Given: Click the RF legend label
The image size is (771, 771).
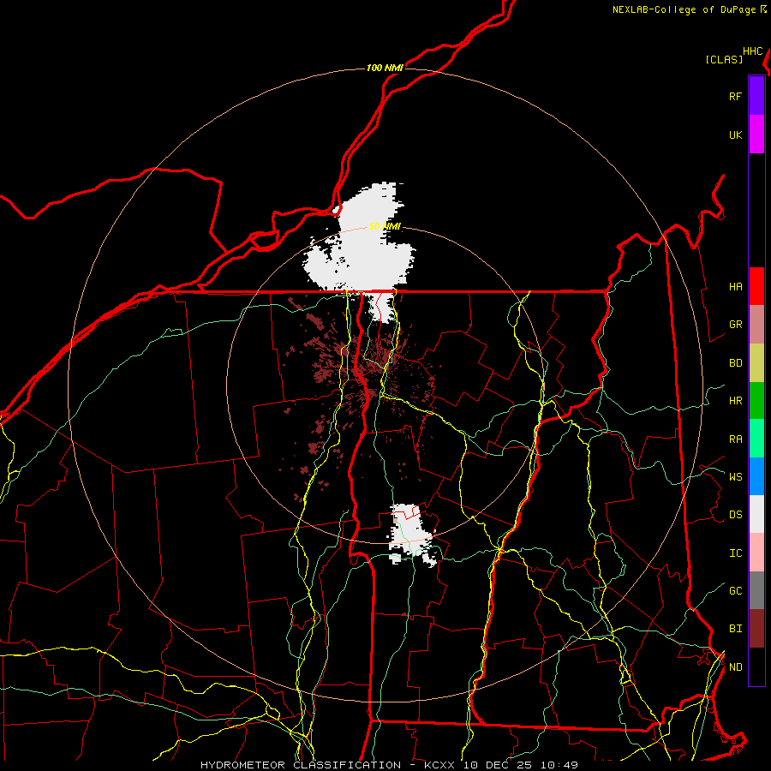Looking at the screenshot, I should click(x=735, y=96).
